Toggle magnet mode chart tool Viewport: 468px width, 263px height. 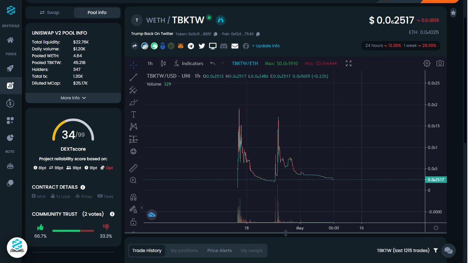coord(133,197)
